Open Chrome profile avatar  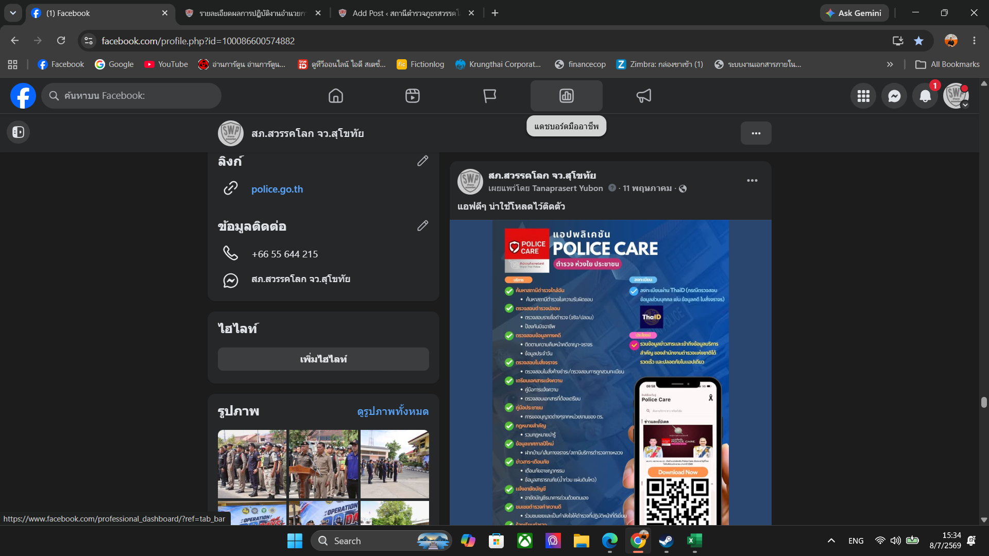pyautogui.click(x=951, y=41)
